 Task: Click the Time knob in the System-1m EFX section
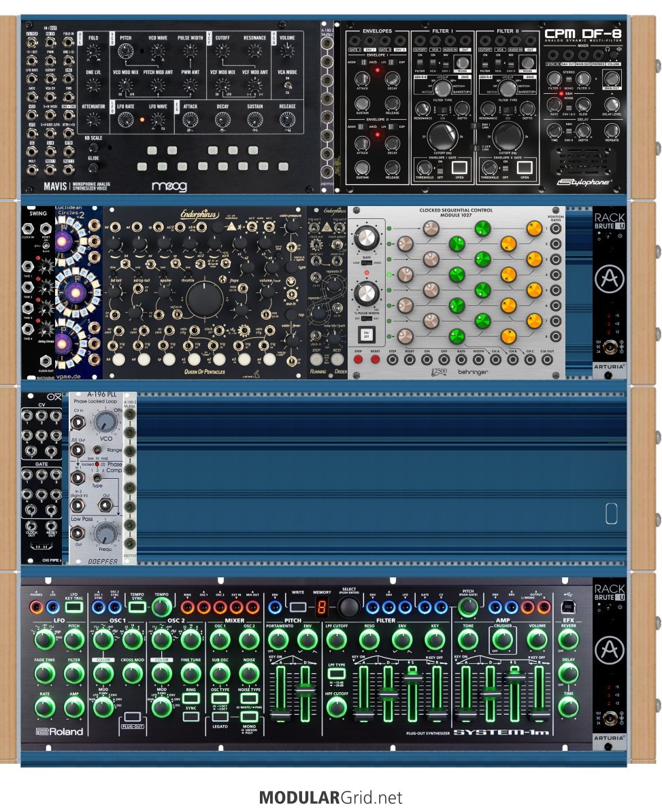568,707
